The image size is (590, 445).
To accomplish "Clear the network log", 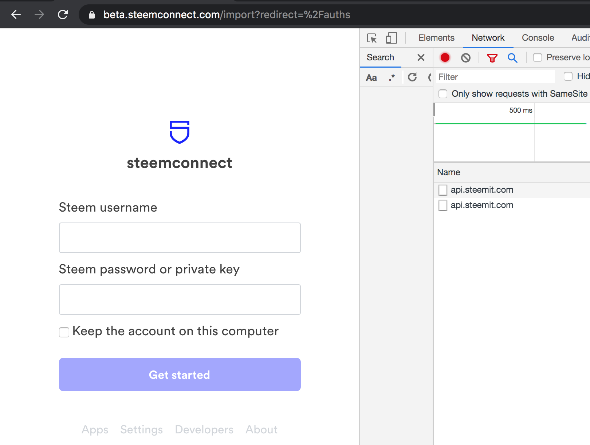I will (465, 57).
